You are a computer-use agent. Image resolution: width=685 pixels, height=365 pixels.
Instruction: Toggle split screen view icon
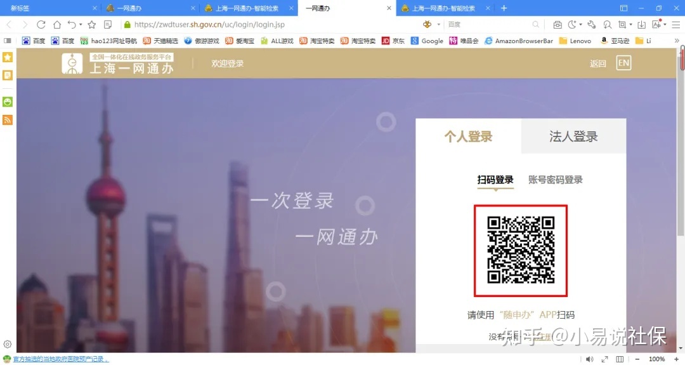(x=620, y=359)
